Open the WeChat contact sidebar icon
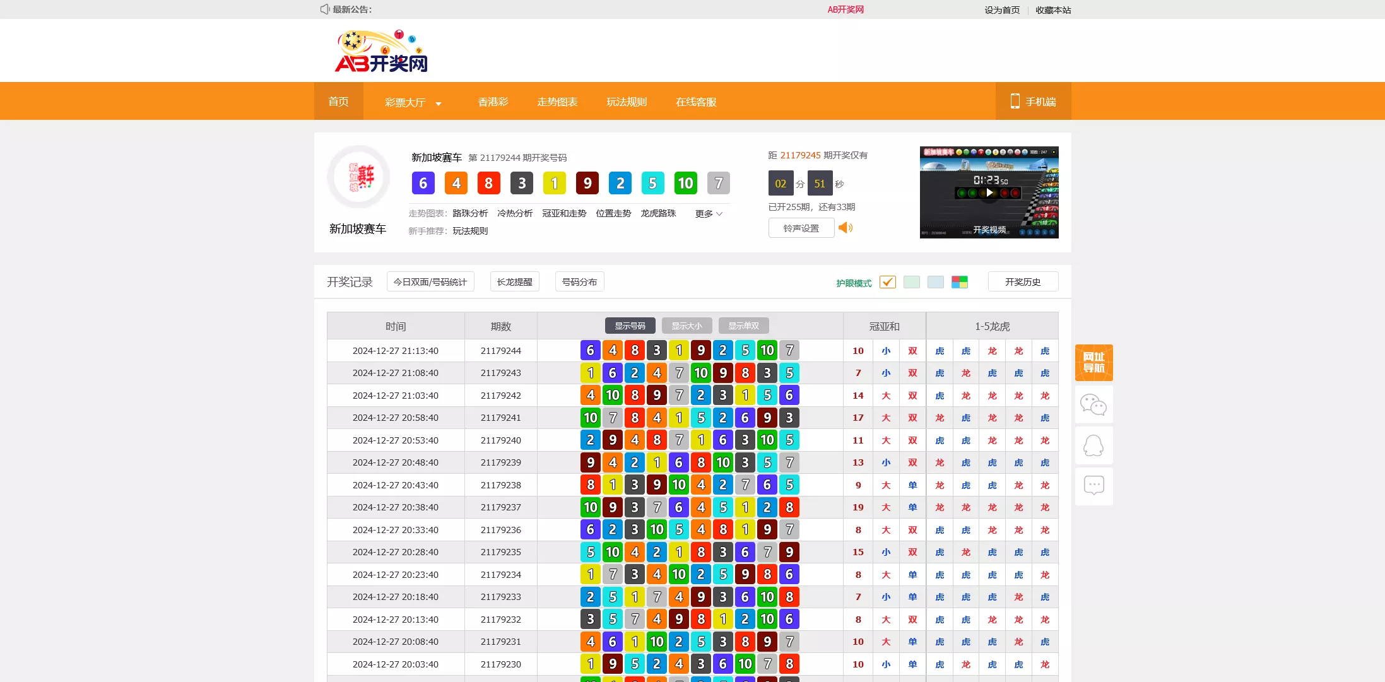Screen dimensions: 1385x682 pos(1093,404)
